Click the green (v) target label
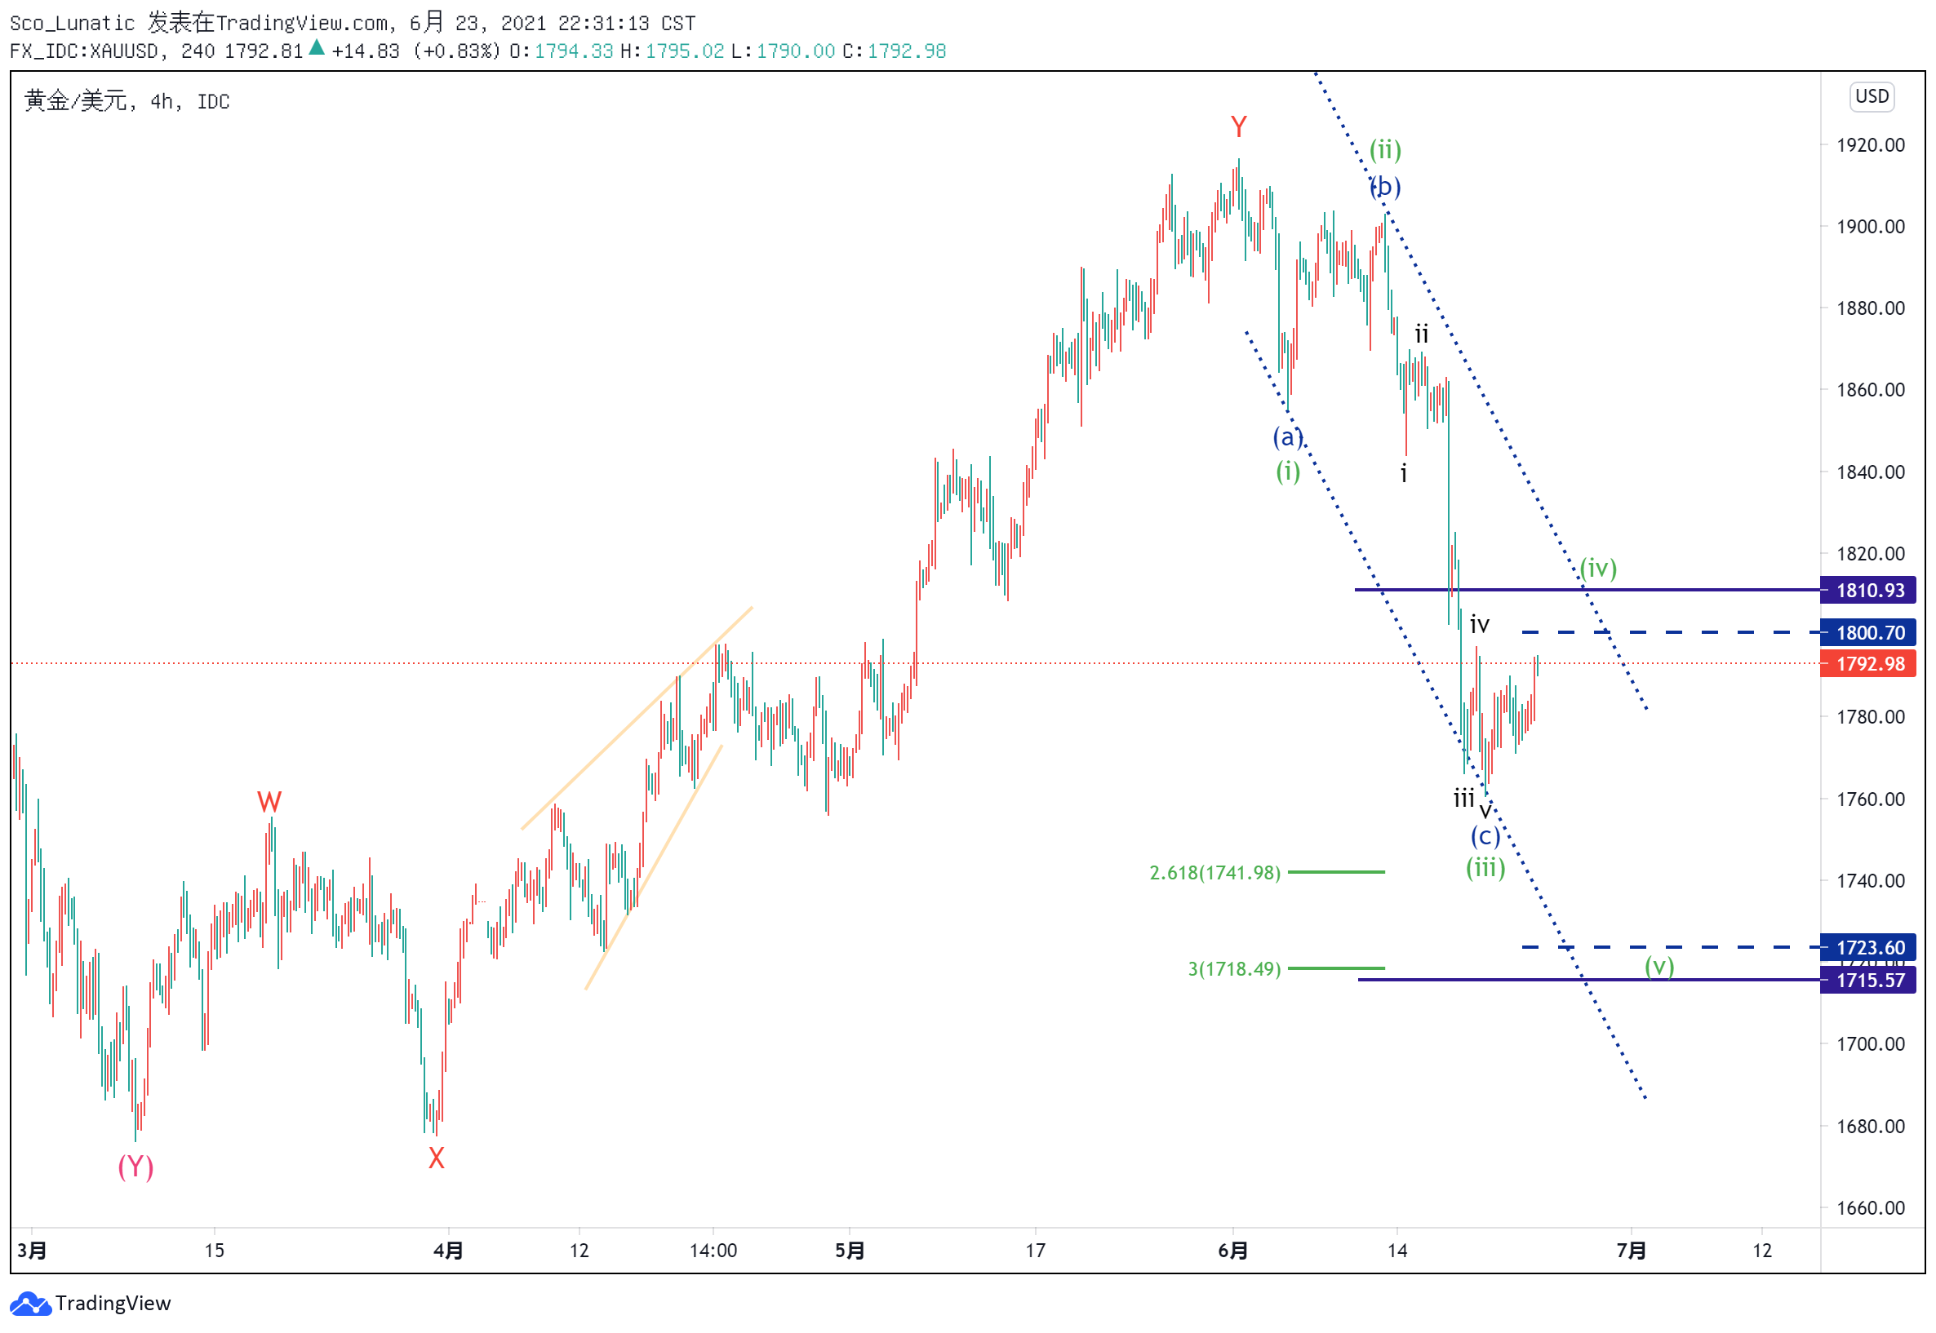This screenshot has height=1333, width=1936. (x=1659, y=967)
